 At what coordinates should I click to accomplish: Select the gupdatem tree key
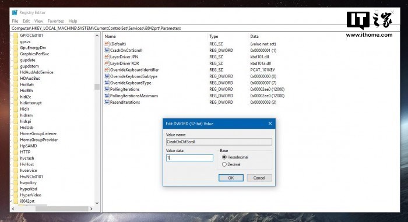[x=29, y=66]
